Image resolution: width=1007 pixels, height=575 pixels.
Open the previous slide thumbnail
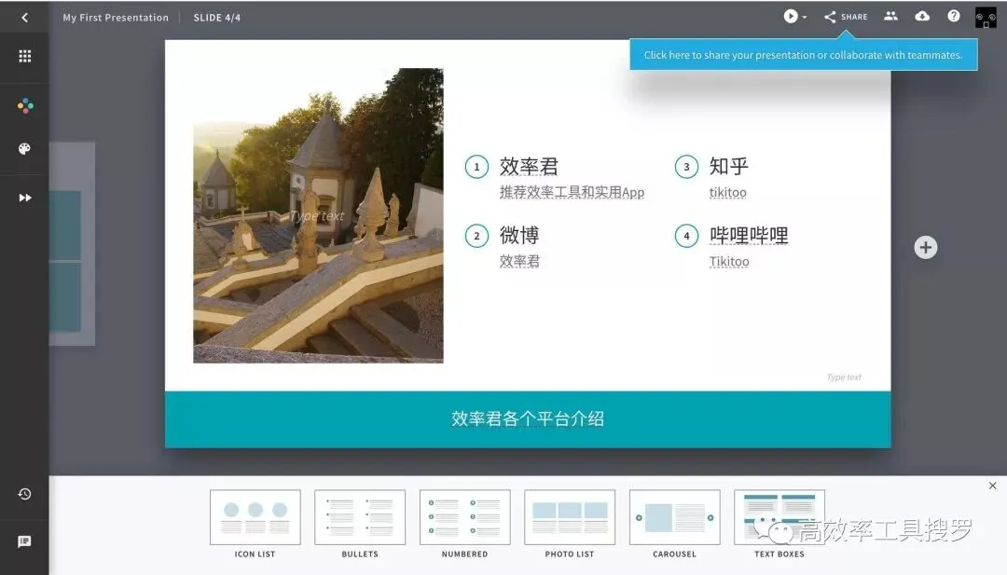point(72,244)
